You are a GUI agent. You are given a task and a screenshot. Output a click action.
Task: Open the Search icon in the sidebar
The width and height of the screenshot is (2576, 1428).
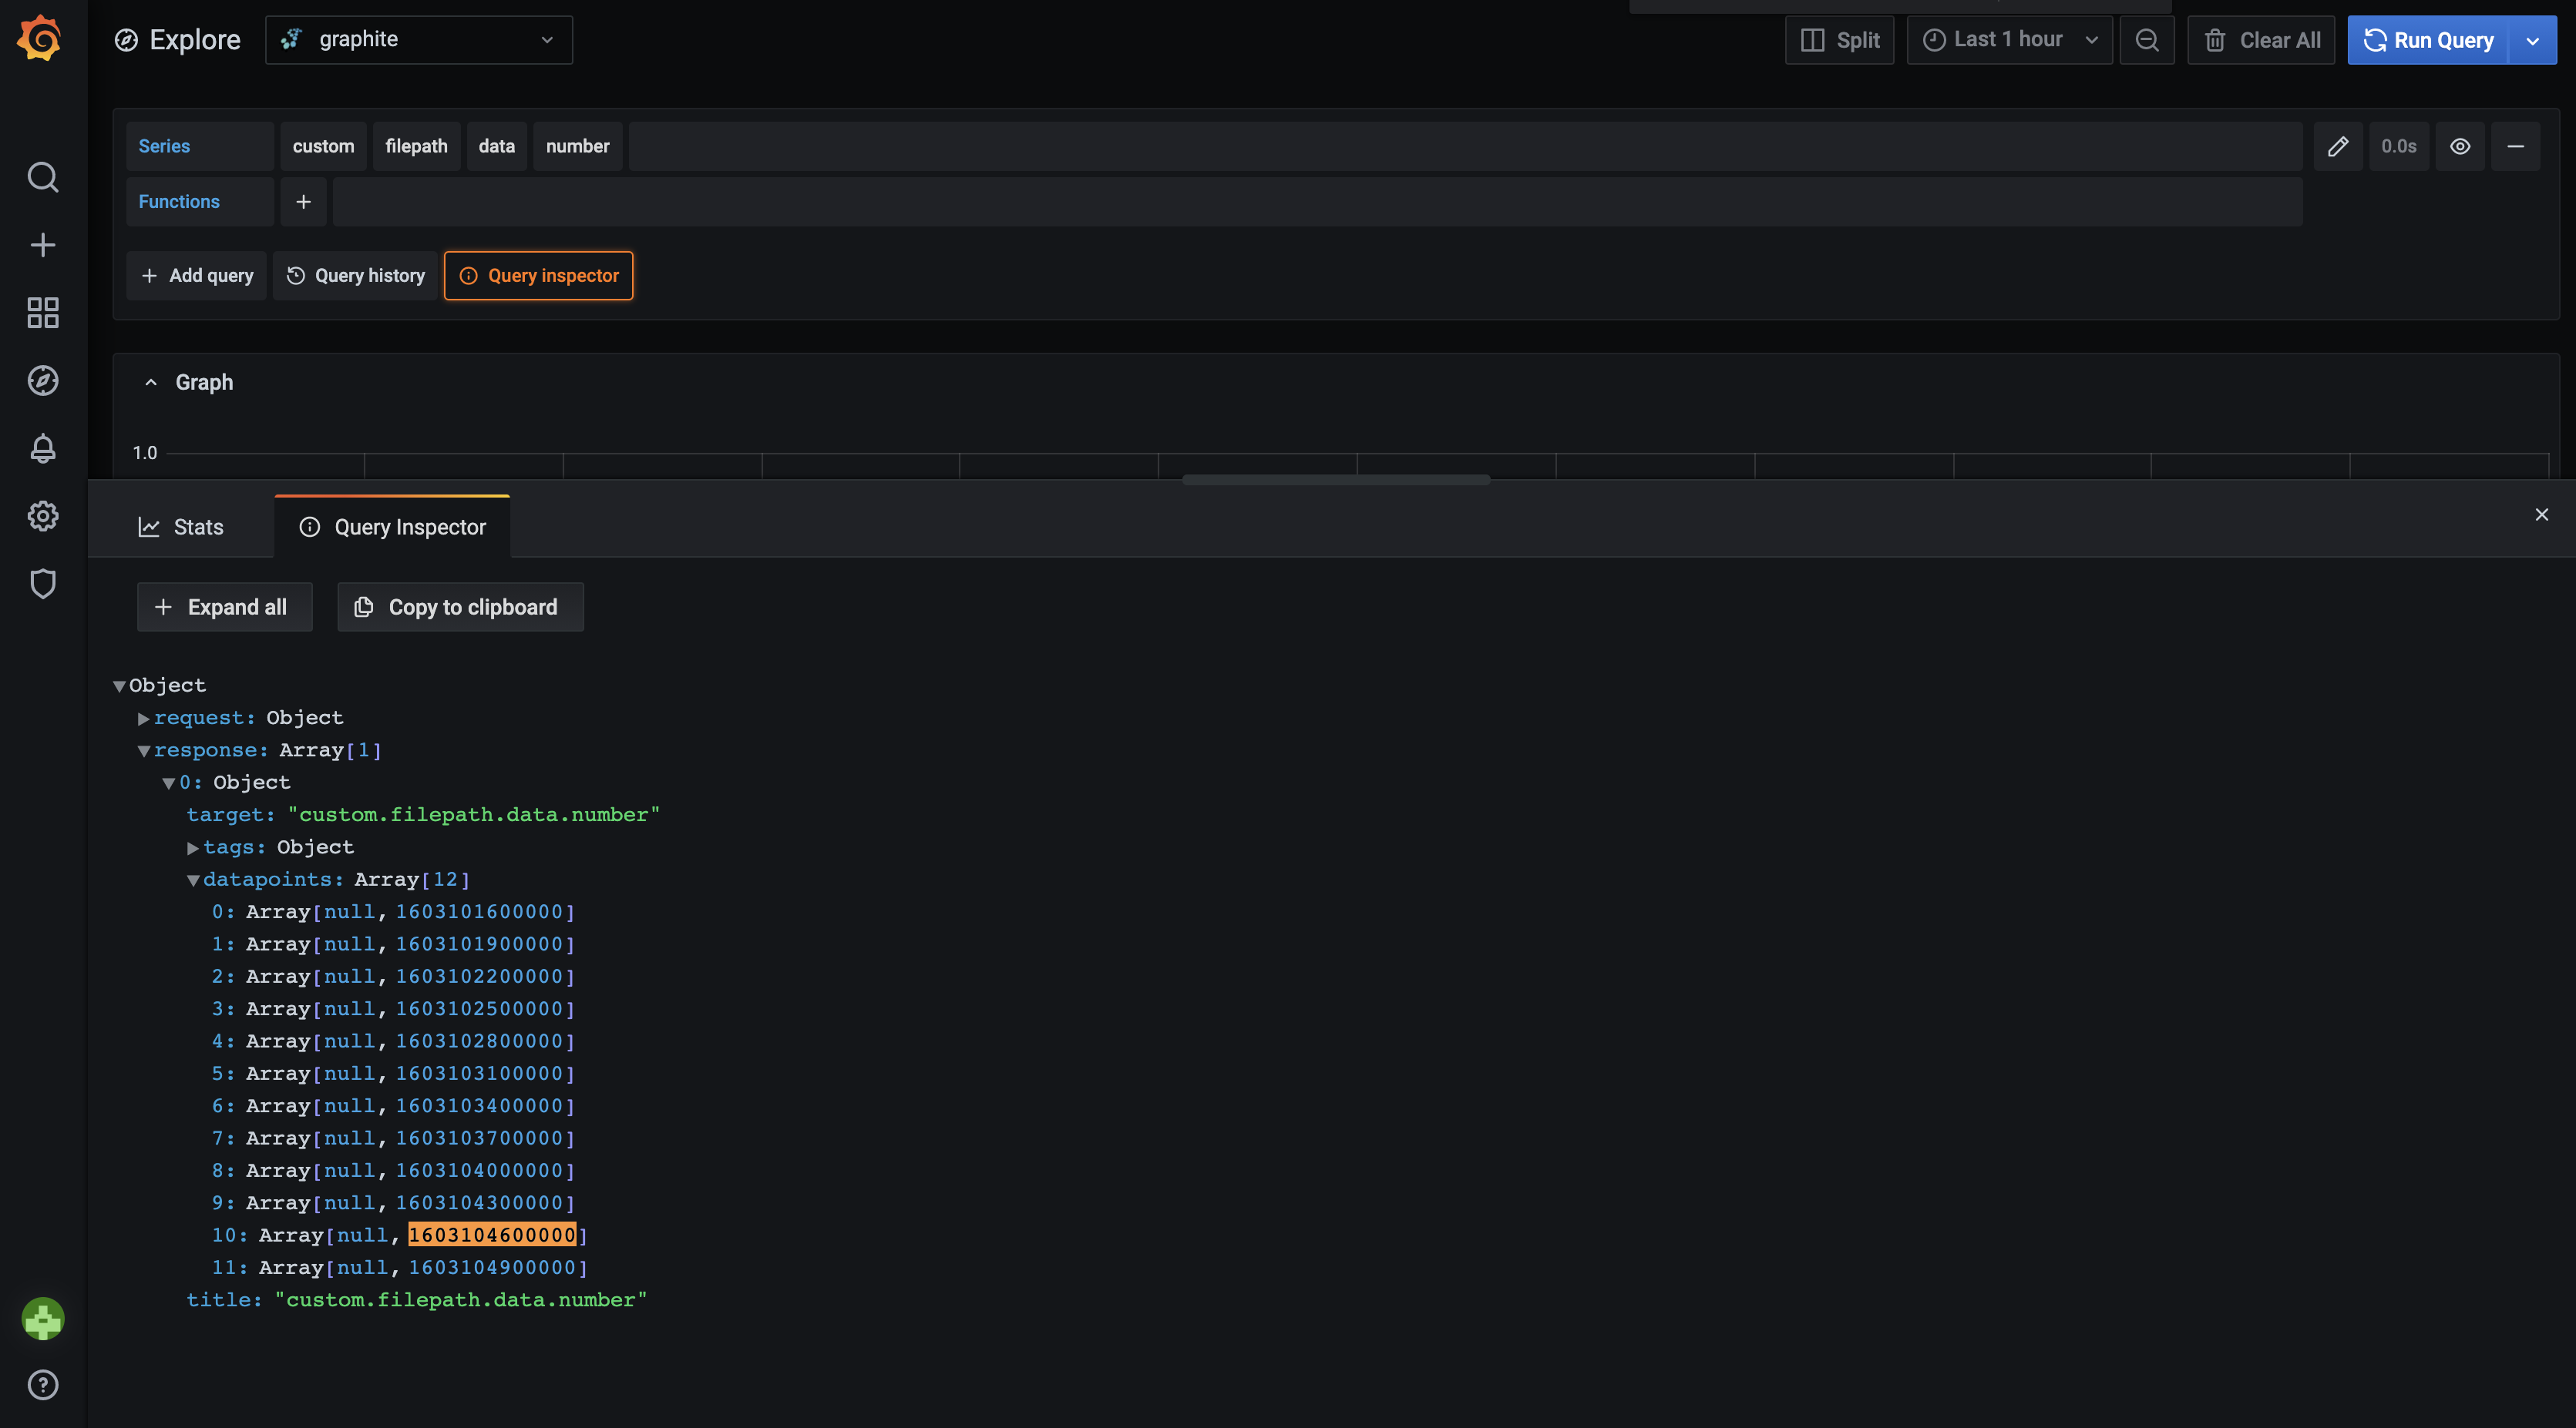point(43,177)
